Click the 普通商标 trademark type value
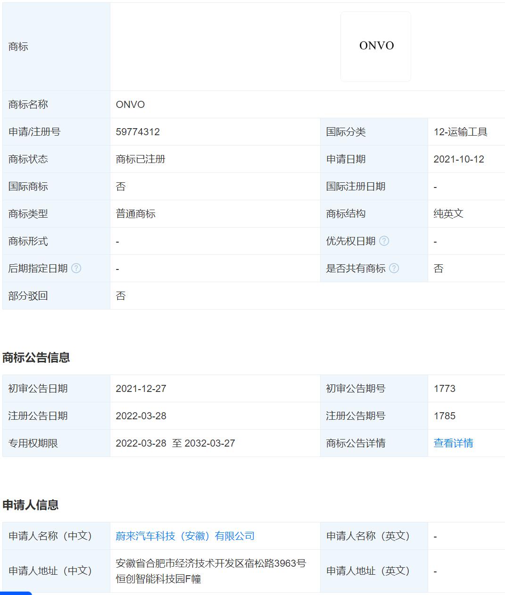 (136, 214)
